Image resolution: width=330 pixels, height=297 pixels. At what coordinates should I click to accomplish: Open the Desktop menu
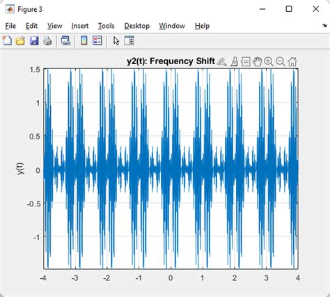[x=137, y=26]
